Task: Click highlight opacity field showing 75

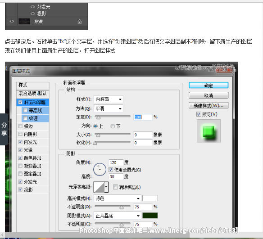Action: point(143,207)
